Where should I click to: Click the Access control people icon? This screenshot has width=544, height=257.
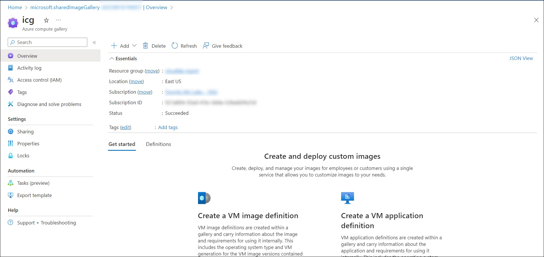pos(11,80)
